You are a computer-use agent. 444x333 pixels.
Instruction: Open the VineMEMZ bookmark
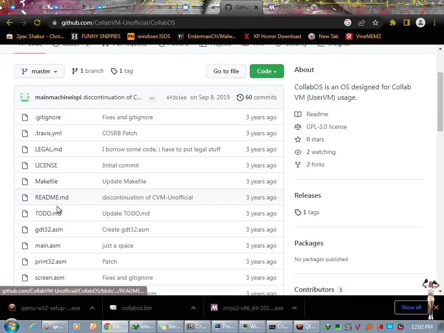[x=363, y=36]
